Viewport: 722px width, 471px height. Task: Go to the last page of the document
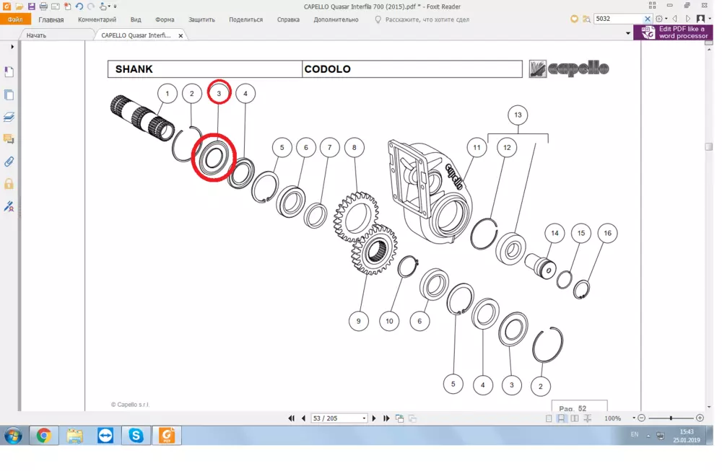[x=387, y=418]
